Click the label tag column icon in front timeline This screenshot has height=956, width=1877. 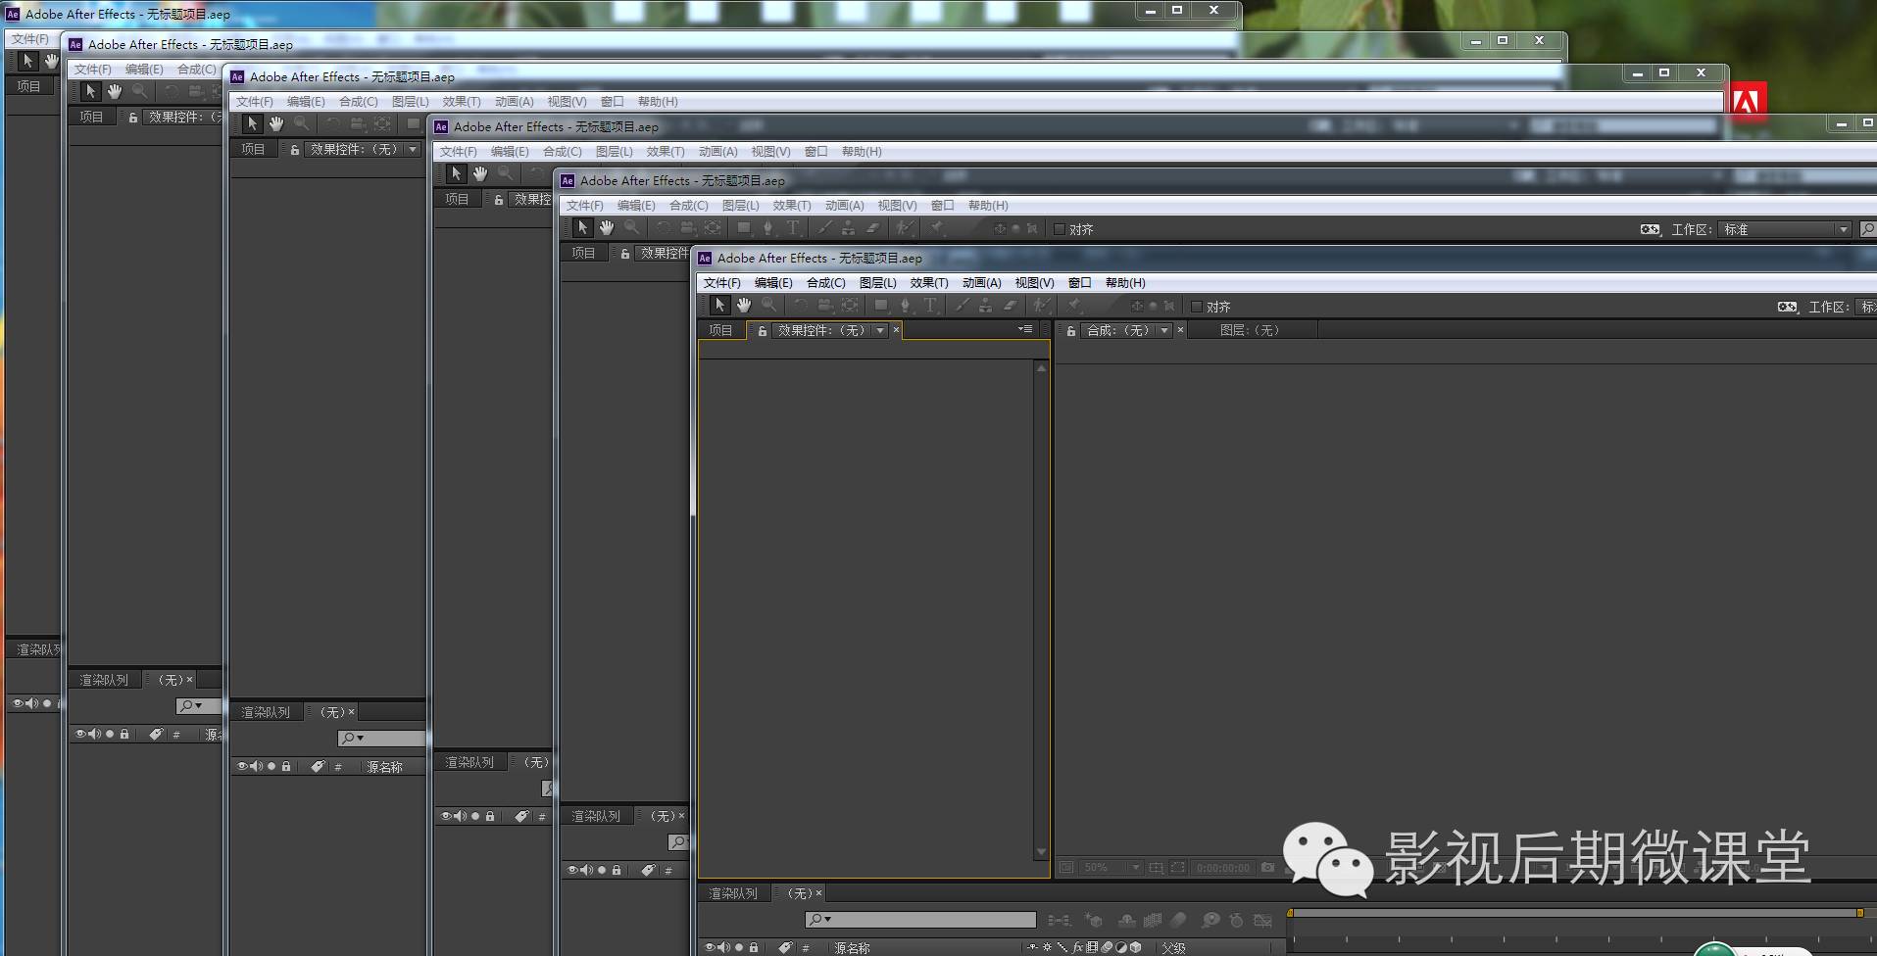point(785,947)
